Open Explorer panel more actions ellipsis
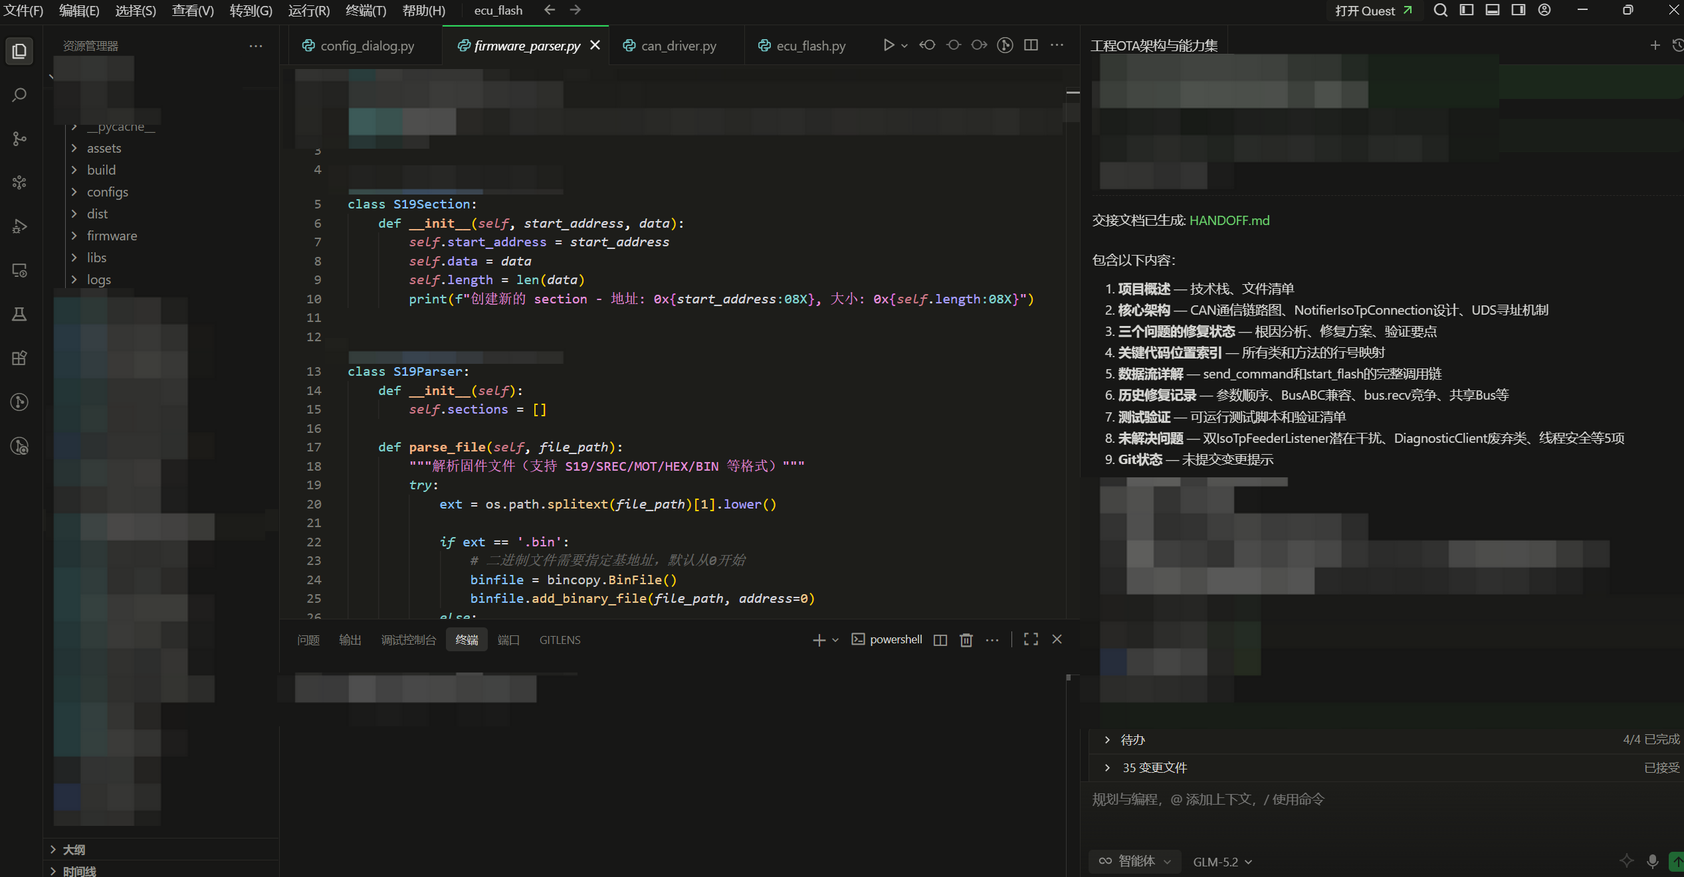 (x=256, y=46)
